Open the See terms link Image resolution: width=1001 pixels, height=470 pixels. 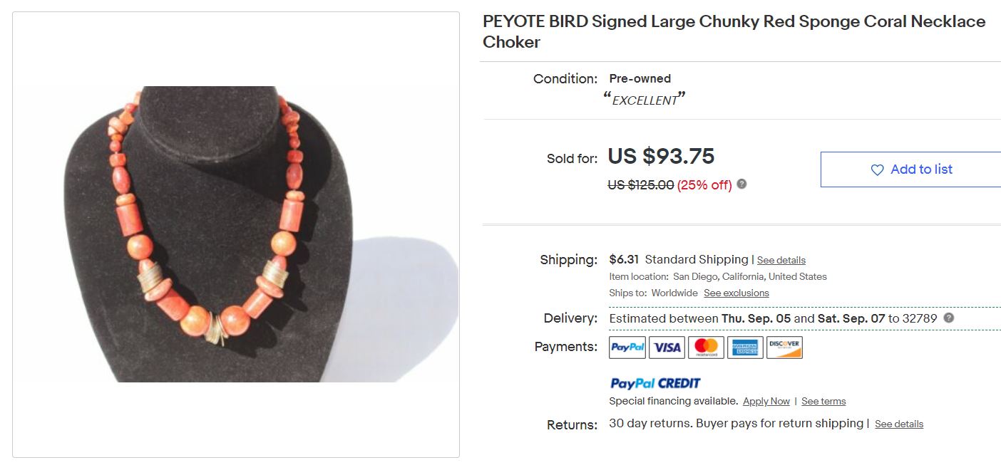[823, 402]
